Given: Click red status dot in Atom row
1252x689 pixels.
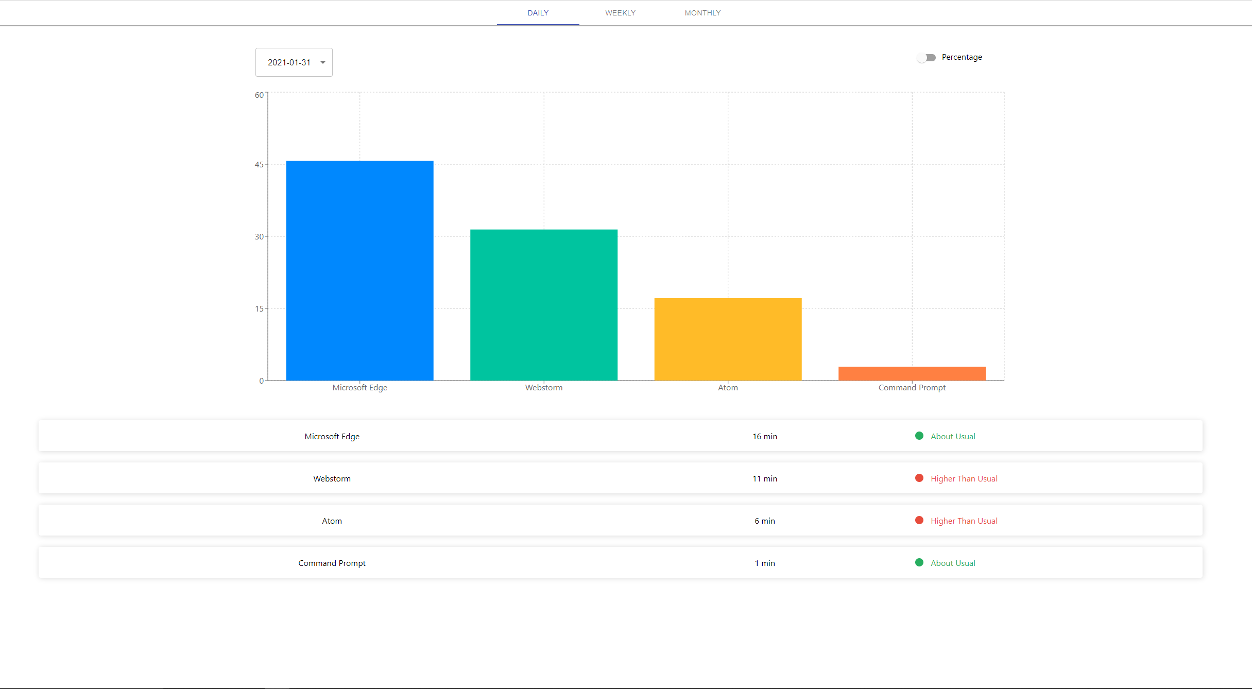Looking at the screenshot, I should (x=919, y=521).
